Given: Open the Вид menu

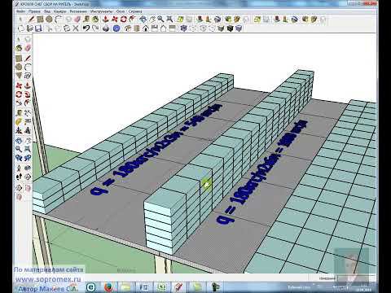Looking at the screenshot, I should pyautogui.click(x=47, y=11).
